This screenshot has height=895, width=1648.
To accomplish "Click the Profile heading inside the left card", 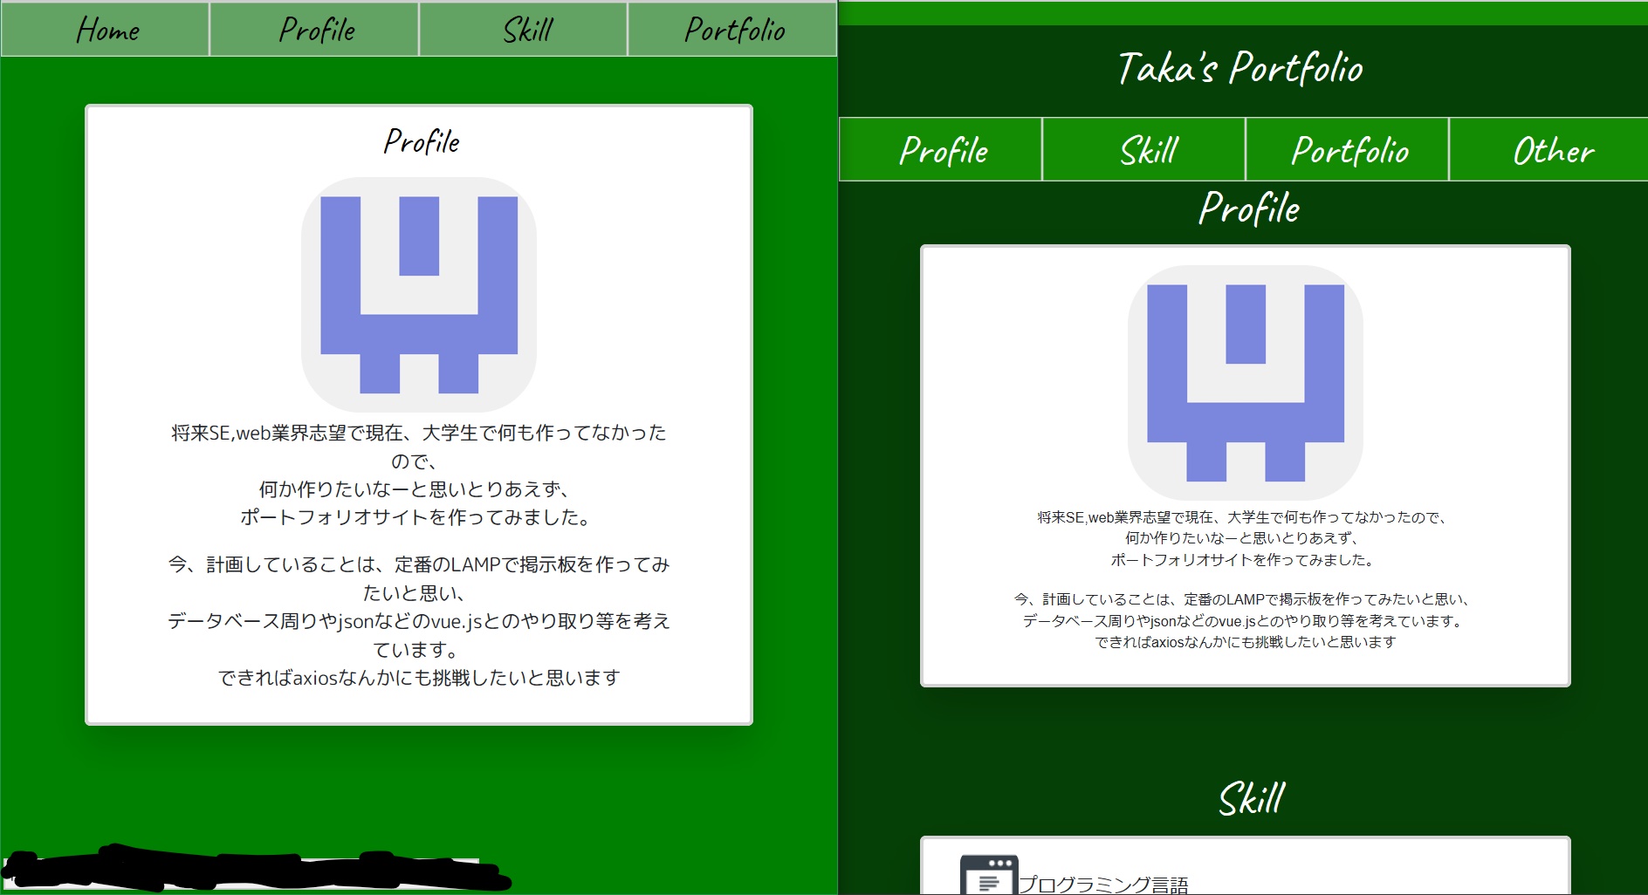I will tap(421, 140).
